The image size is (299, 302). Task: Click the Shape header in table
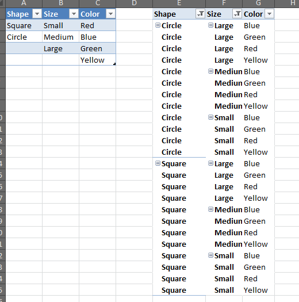tap(18, 14)
